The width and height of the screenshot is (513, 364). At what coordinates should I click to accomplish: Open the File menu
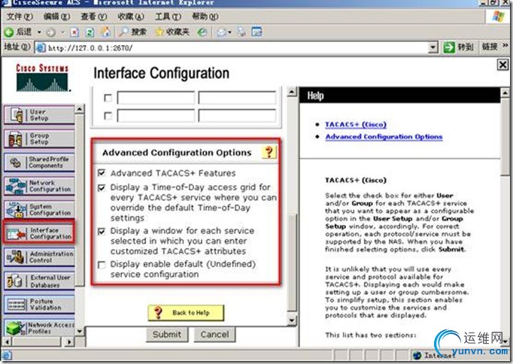20,17
